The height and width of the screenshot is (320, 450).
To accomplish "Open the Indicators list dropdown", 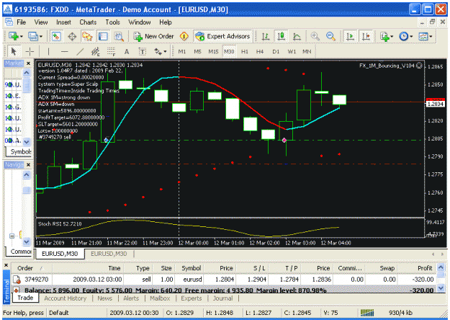I will coord(386,37).
